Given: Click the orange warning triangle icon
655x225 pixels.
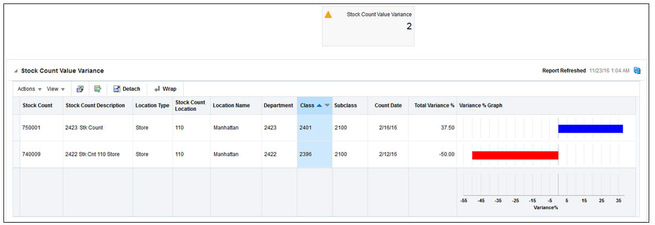Looking at the screenshot, I should point(328,14).
